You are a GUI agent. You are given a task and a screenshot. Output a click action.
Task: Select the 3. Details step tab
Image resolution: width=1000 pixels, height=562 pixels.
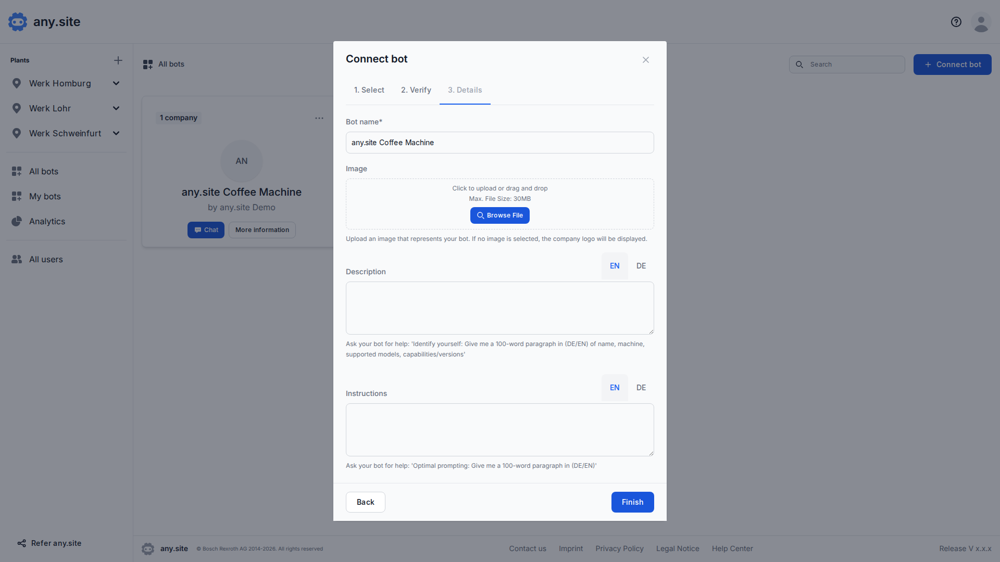pos(465,90)
